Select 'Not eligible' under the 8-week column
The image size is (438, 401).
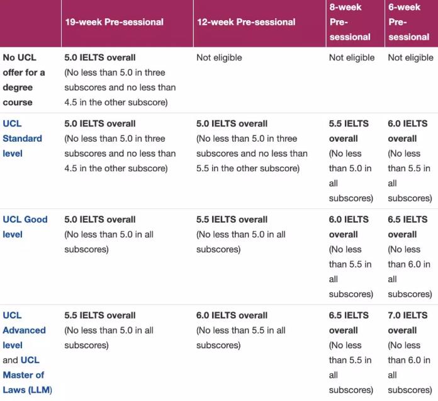pyautogui.click(x=352, y=57)
